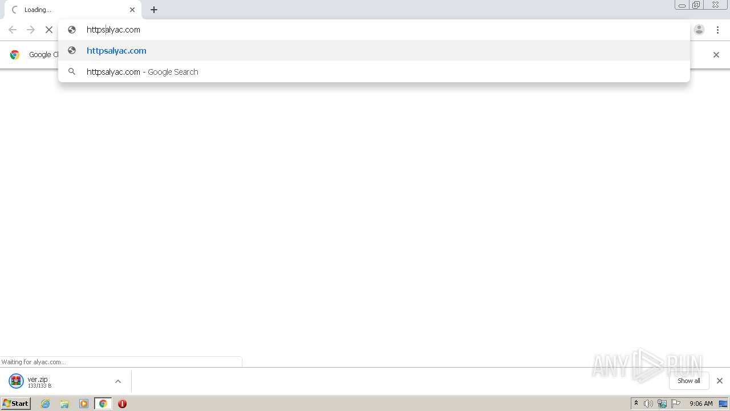Go back to previous page
Screen dimensions: 730x411
tap(13, 30)
